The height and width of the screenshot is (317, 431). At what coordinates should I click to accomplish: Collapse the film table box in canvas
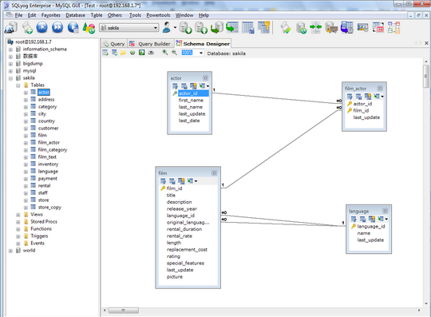(214, 173)
